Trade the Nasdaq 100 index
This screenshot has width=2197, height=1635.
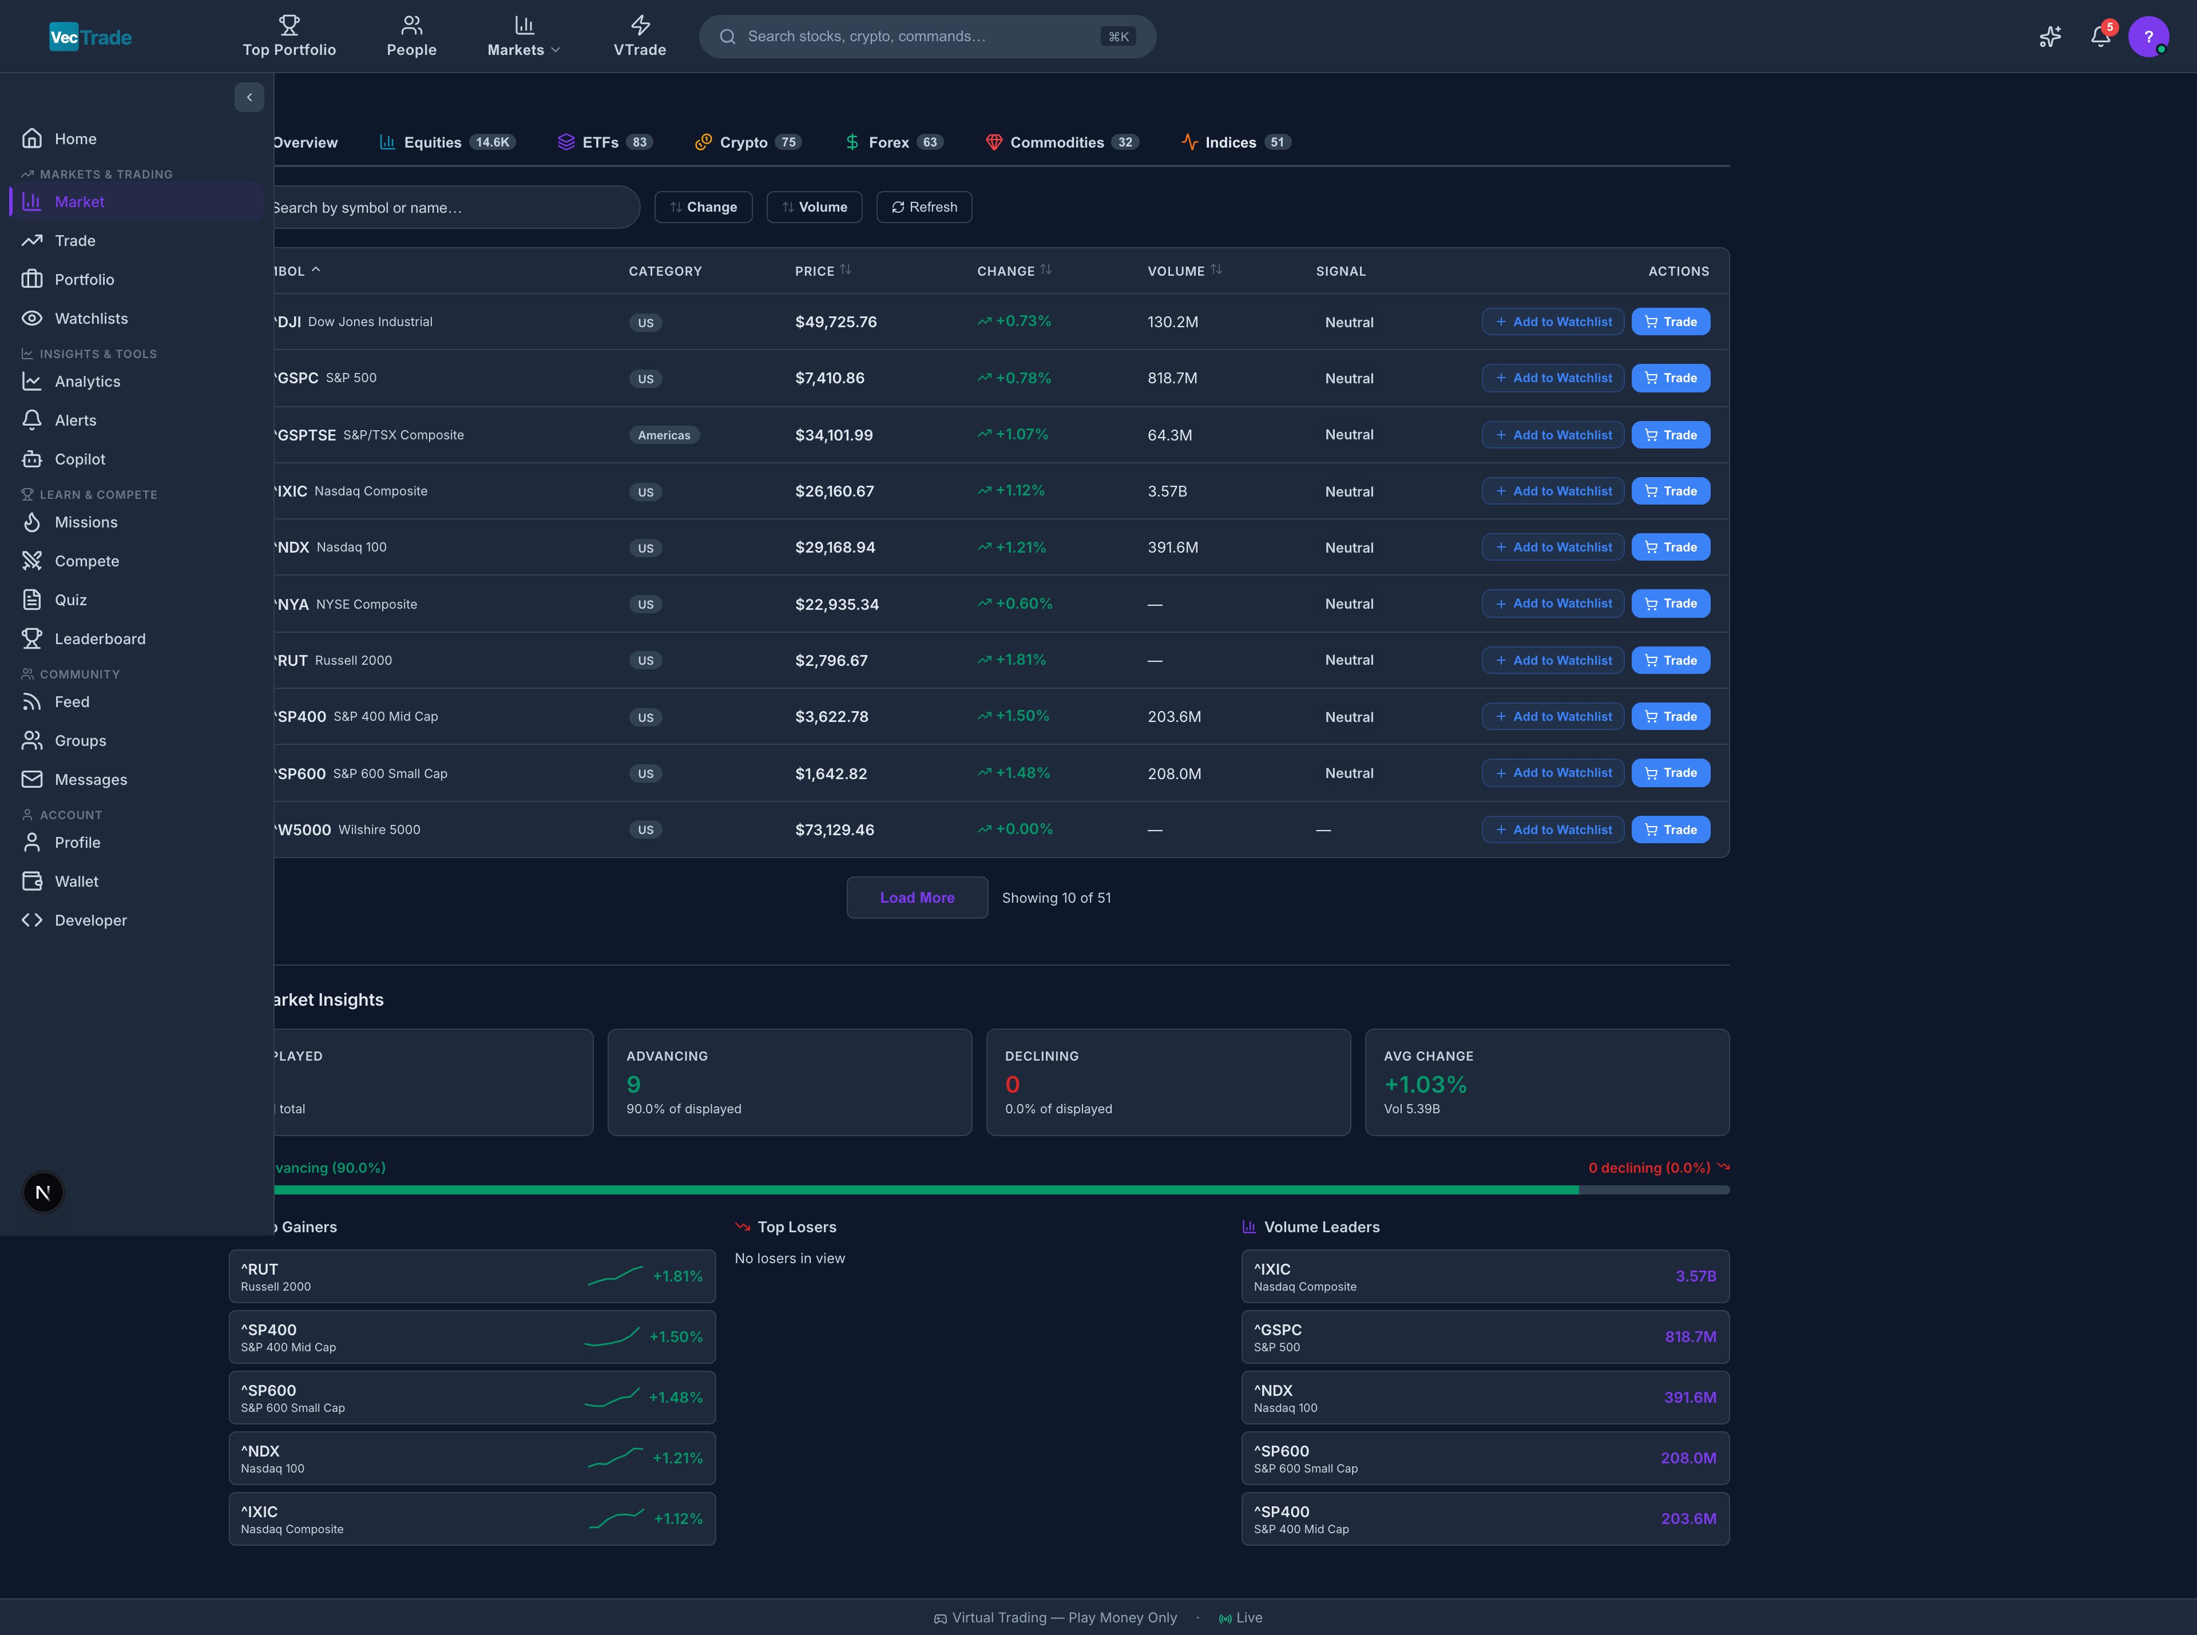point(1671,547)
